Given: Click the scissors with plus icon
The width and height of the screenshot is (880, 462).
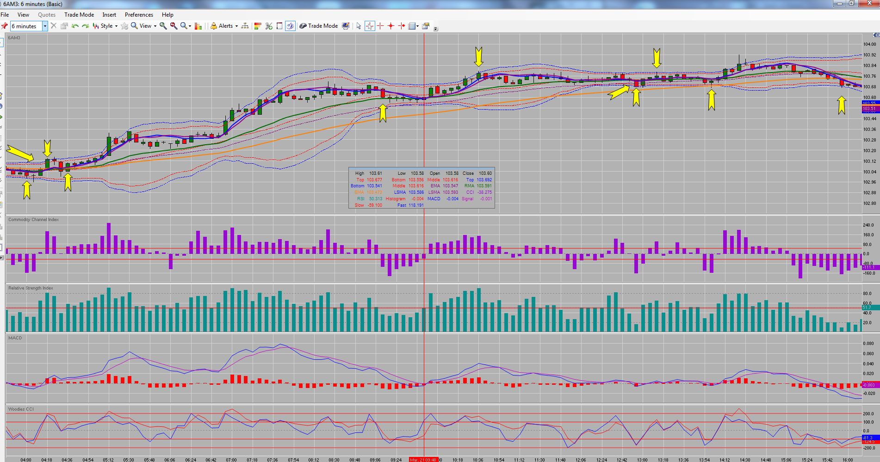Looking at the screenshot, I should click(269, 26).
